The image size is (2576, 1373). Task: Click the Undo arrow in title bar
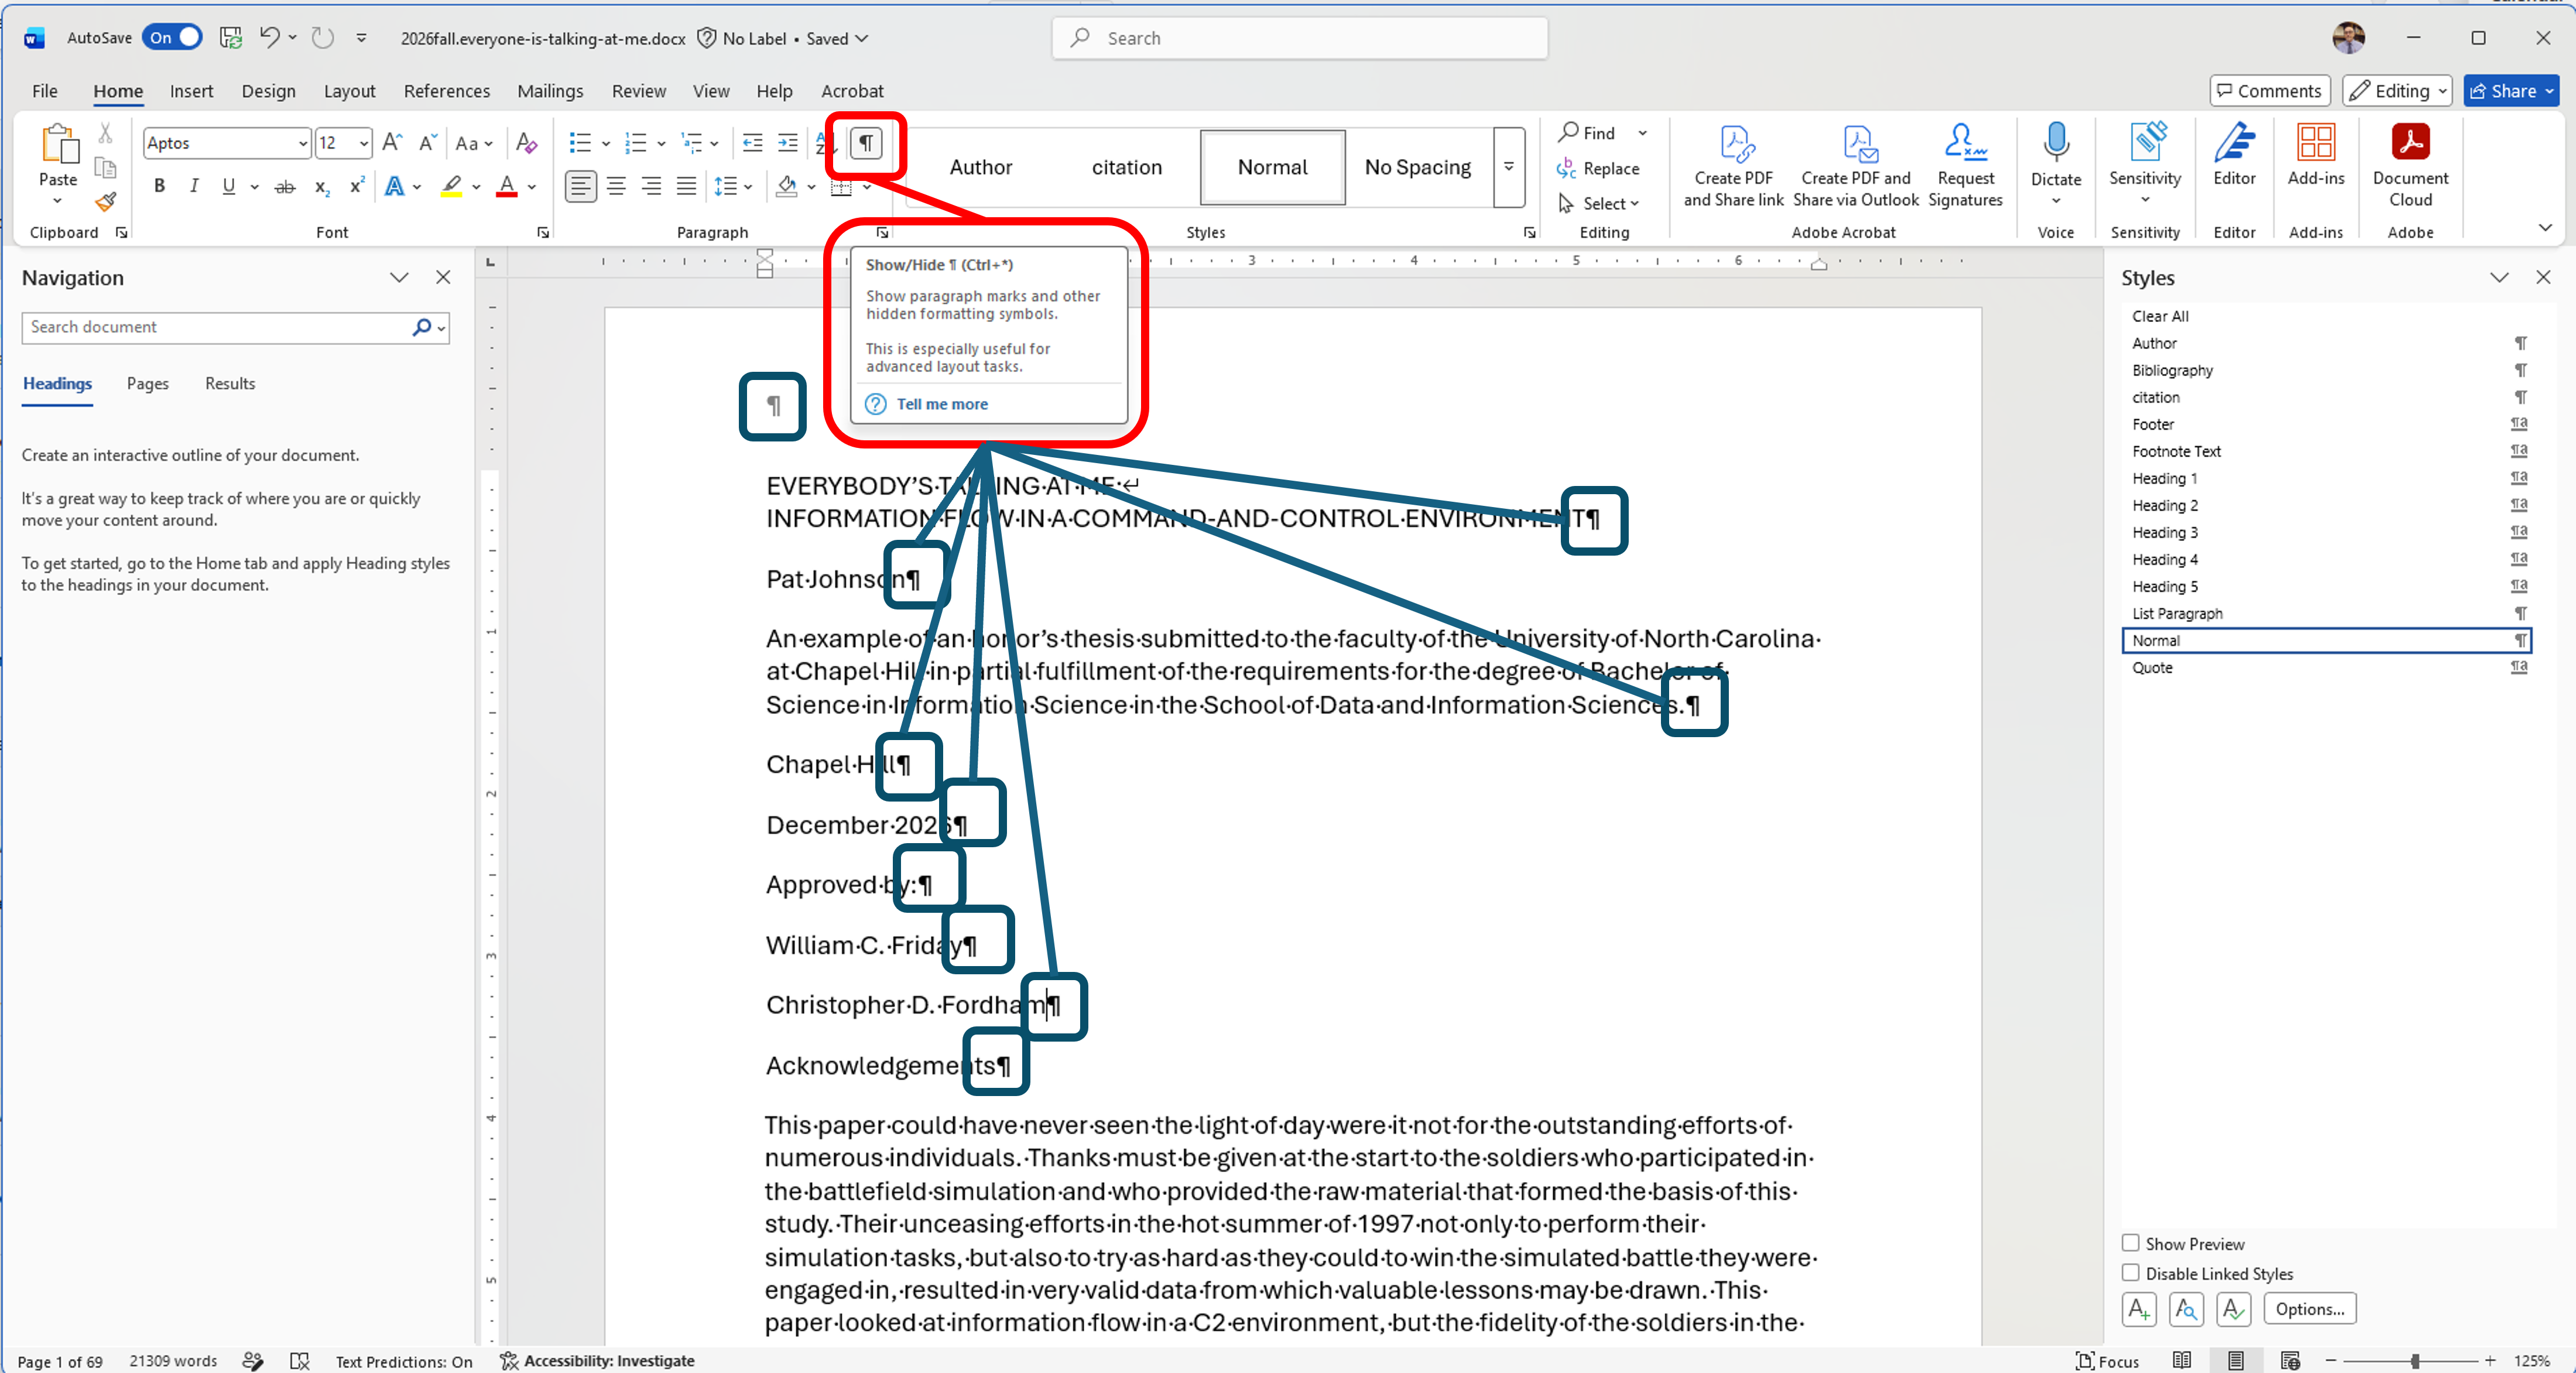269,38
